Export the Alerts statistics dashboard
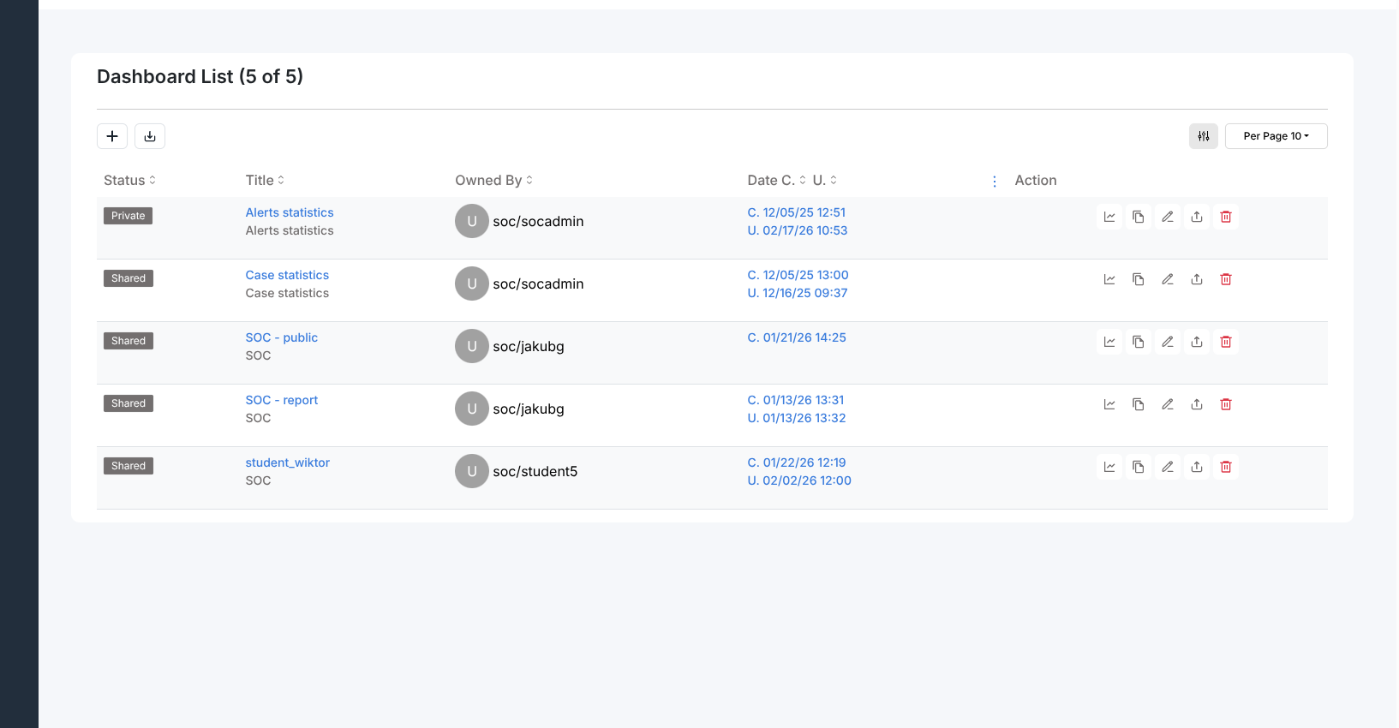The width and height of the screenshot is (1399, 728). coord(1197,217)
